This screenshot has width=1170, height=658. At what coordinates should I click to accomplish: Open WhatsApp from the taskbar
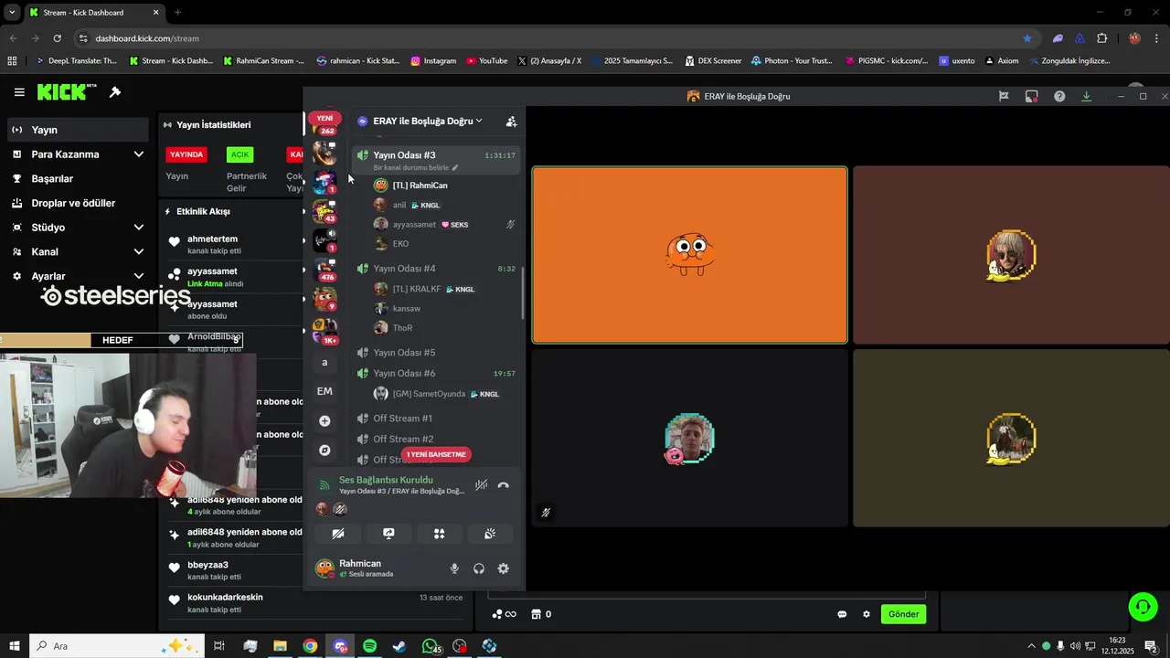click(431, 646)
